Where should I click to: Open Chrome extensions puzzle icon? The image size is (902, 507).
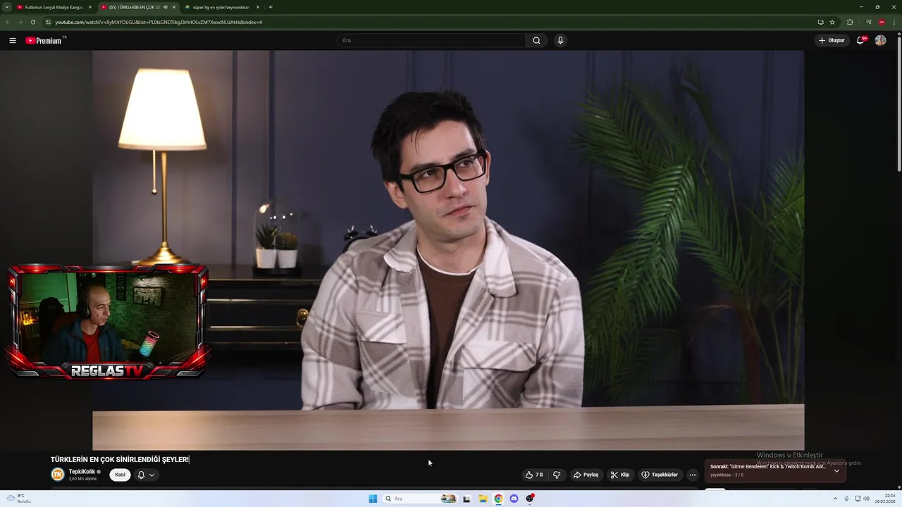pyautogui.click(x=850, y=22)
